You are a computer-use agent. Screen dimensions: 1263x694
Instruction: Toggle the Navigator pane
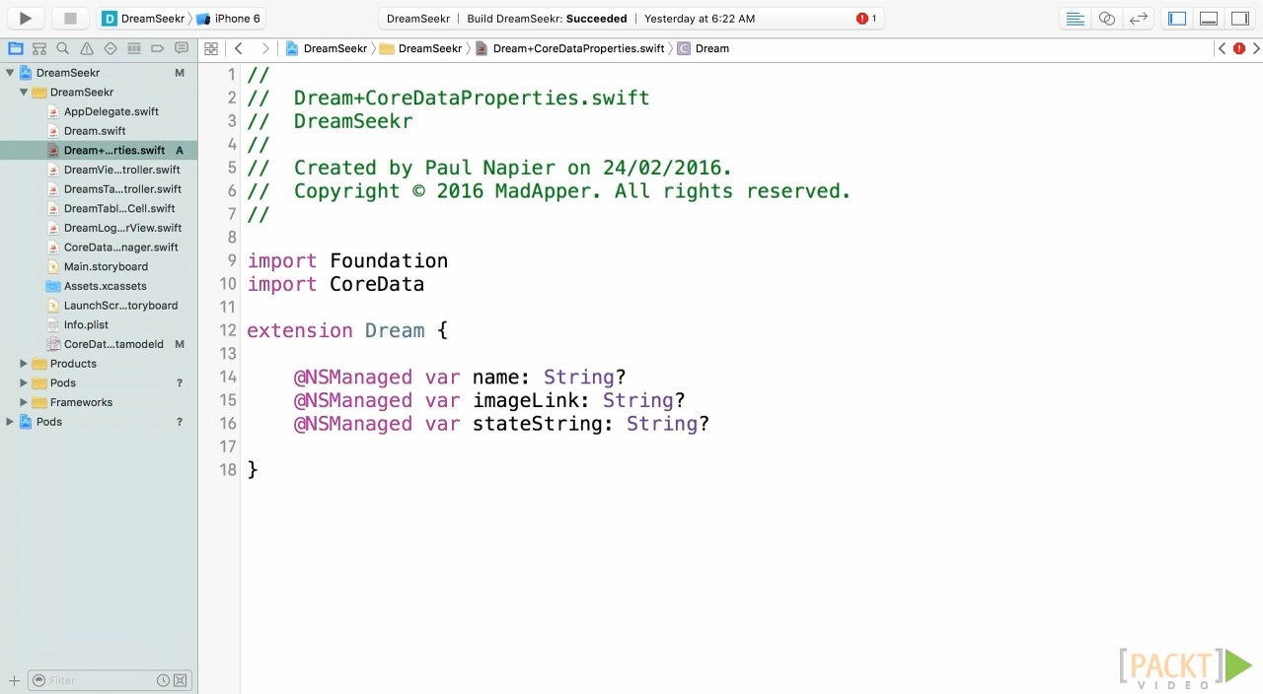pos(1177,18)
